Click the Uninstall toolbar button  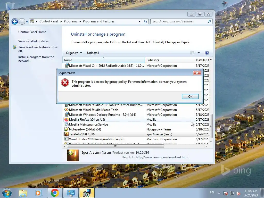pos(93,53)
